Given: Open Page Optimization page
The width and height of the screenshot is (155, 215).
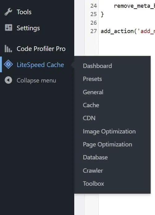Looking at the screenshot, I should [x=107, y=145].
